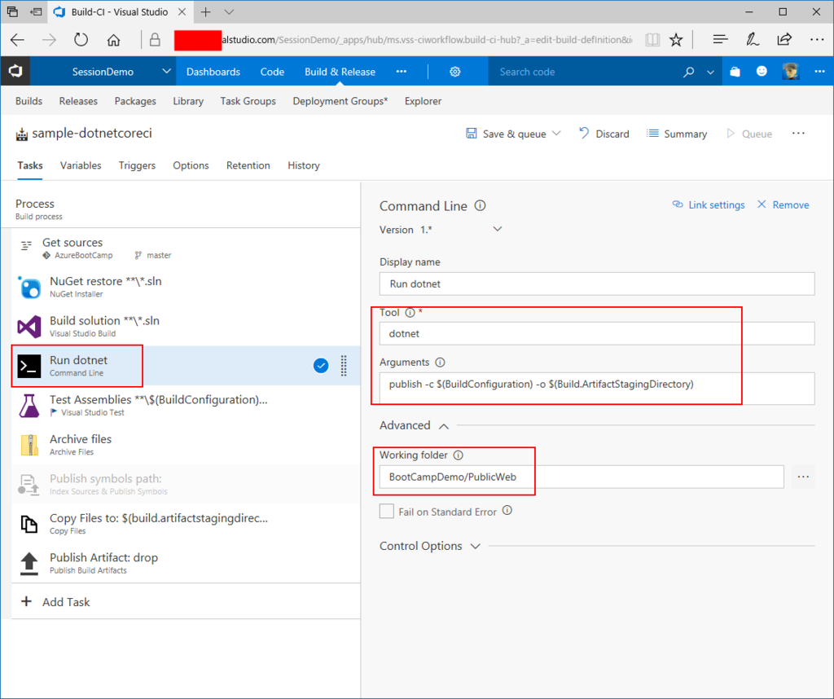This screenshot has width=834, height=699.
Task: Open the user profile avatar
Action: coord(790,71)
